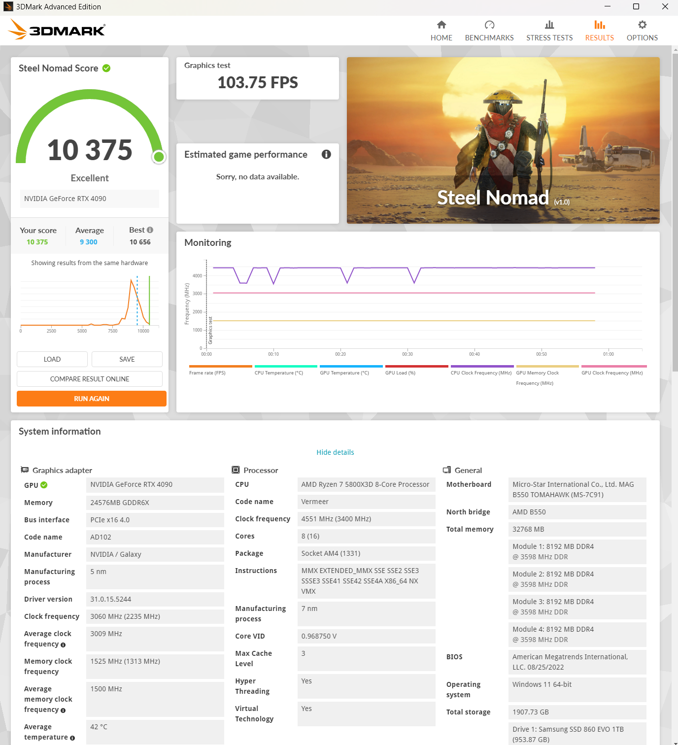The image size is (678, 745).
Task: Click COMPARE RESULT ONLINE button
Action: [90, 379]
